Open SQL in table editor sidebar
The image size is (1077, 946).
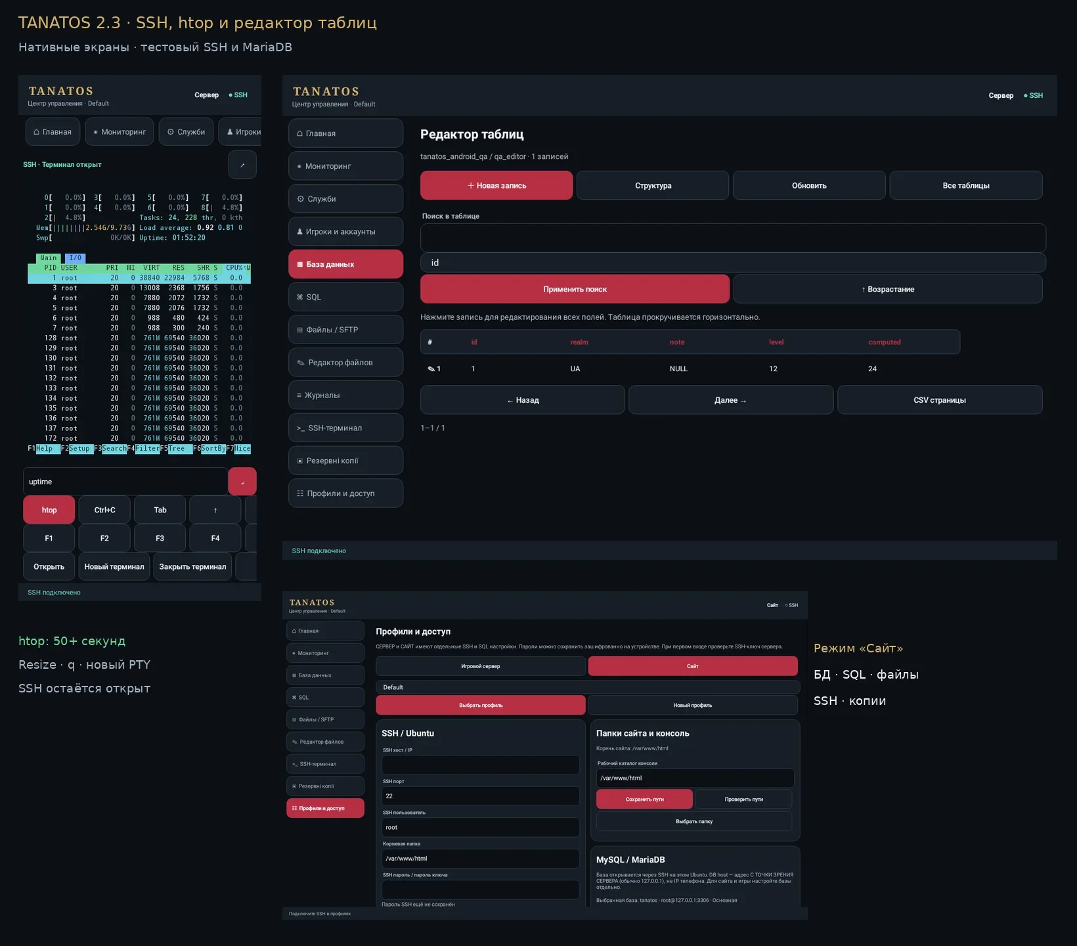pyautogui.click(x=345, y=297)
